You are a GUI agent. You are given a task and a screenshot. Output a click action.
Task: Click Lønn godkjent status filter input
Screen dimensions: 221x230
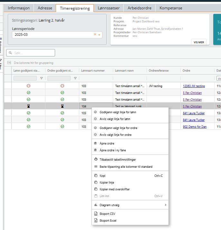coord(25,78)
